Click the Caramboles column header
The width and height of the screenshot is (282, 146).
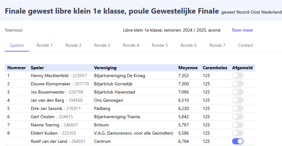(215, 68)
